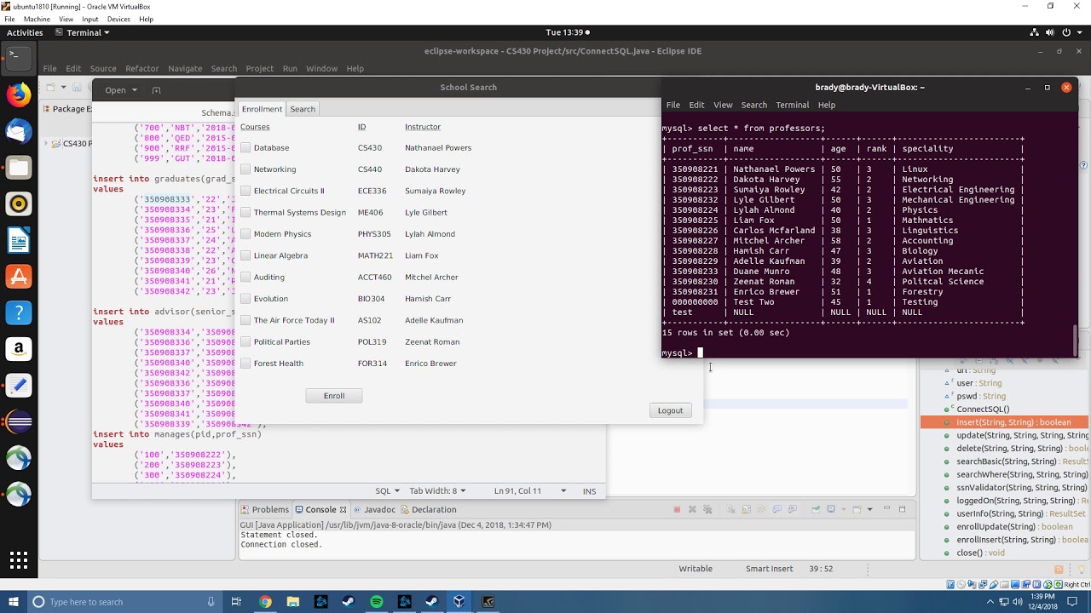Open the text editor Open dropdown
Viewport: 1091px width, 613px height.
click(120, 90)
